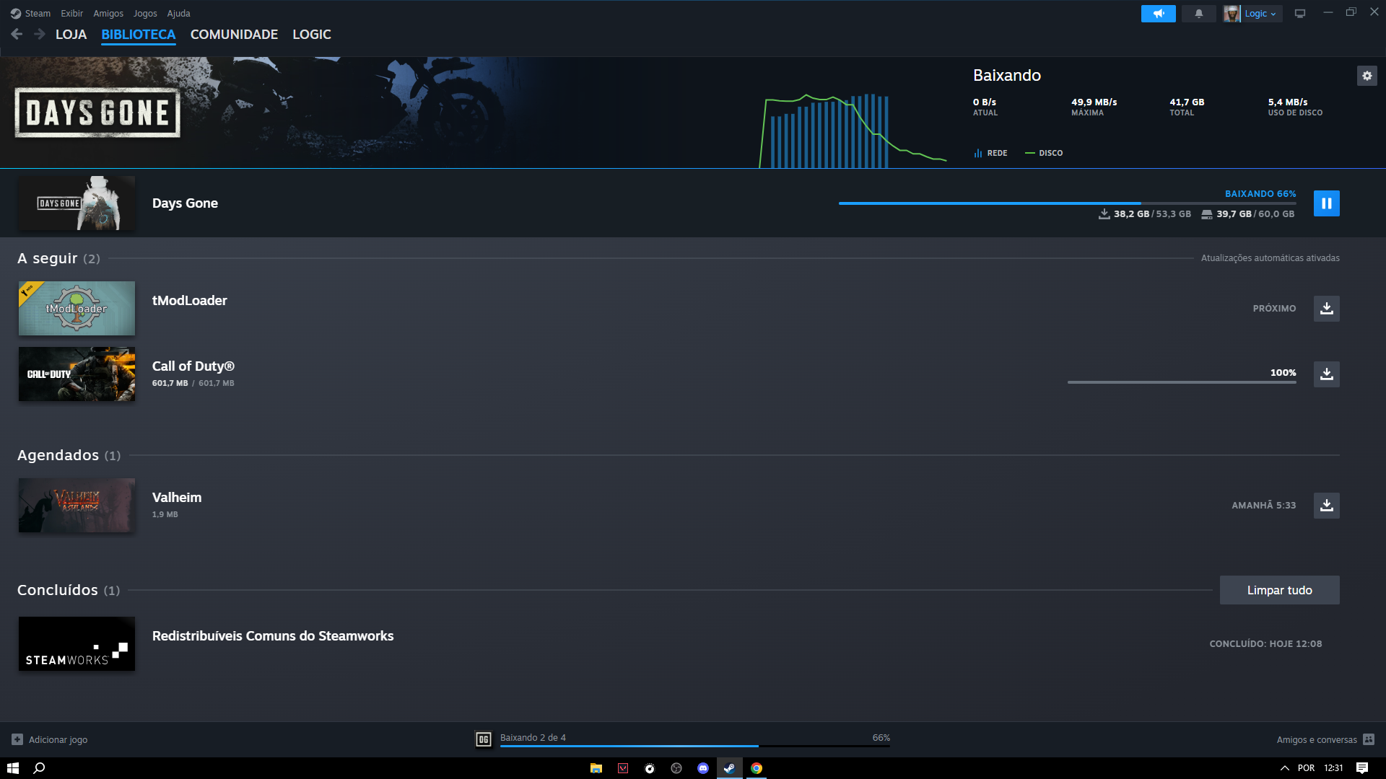Switch to the COMUNIDADE tab
This screenshot has width=1386, height=779.
point(234,35)
